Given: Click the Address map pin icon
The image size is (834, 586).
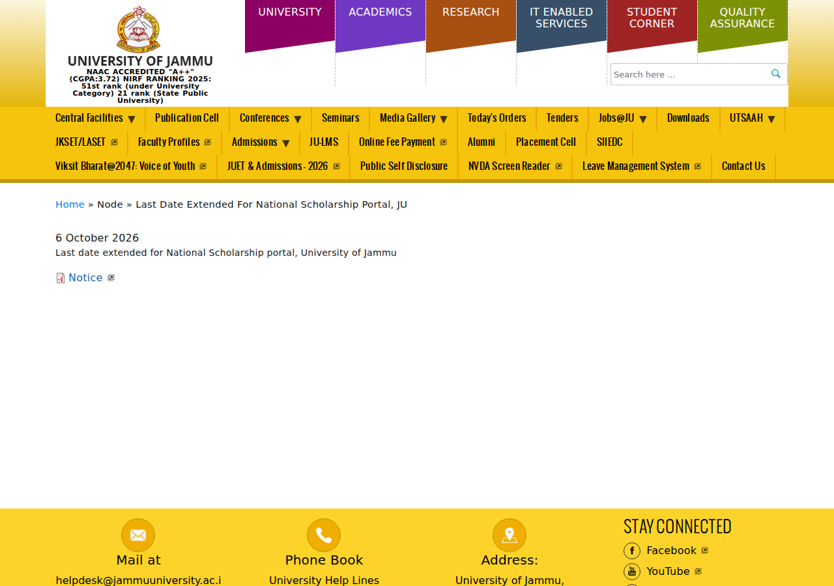Looking at the screenshot, I should point(510,535).
